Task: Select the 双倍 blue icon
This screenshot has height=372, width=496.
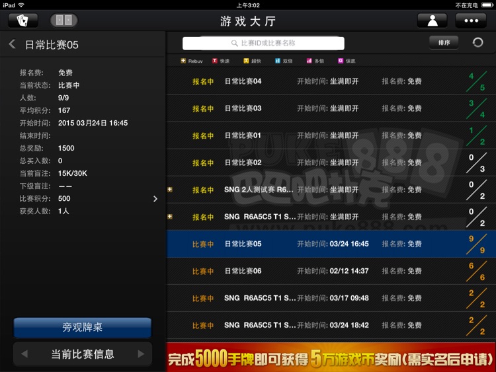Action: click(x=277, y=61)
